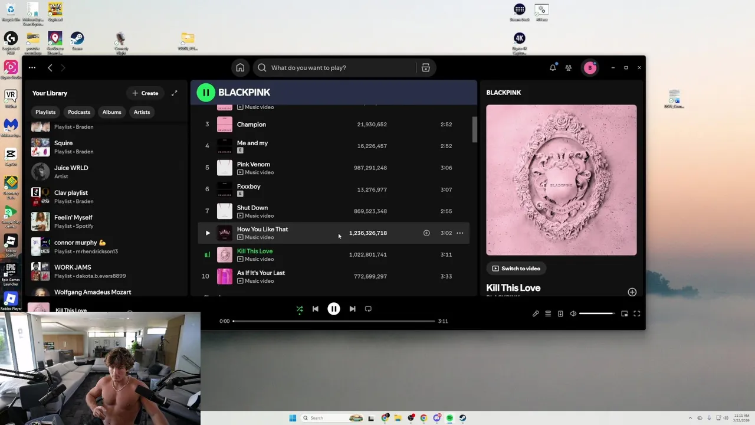Open the Kill This Love album artwork
The width and height of the screenshot is (755, 425).
pyautogui.click(x=562, y=180)
